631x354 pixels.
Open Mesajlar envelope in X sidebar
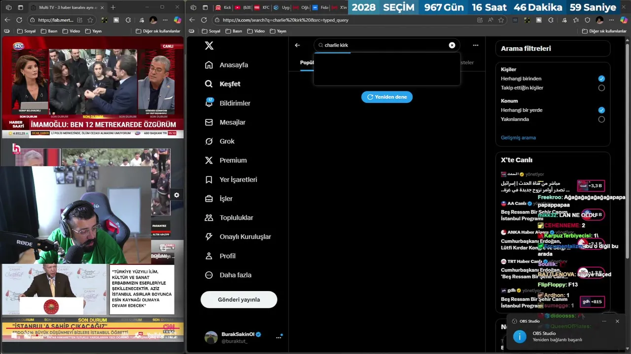[x=225, y=122]
